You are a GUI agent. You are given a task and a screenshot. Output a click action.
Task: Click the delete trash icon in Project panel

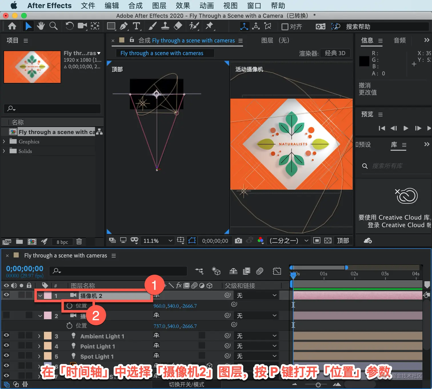tap(79, 242)
